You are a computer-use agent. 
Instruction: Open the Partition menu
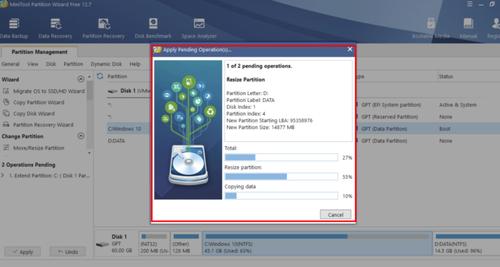[x=73, y=64]
